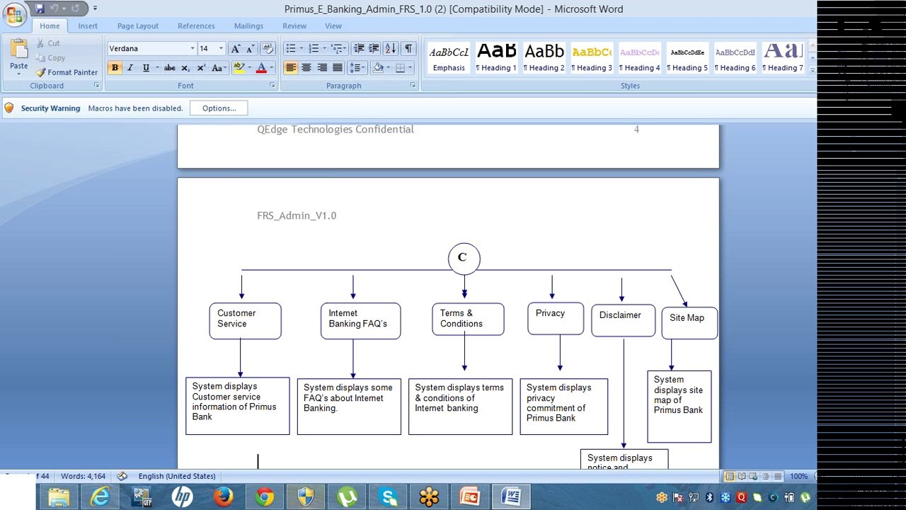
Task: Apply the Heading 3 style
Action: (592, 57)
